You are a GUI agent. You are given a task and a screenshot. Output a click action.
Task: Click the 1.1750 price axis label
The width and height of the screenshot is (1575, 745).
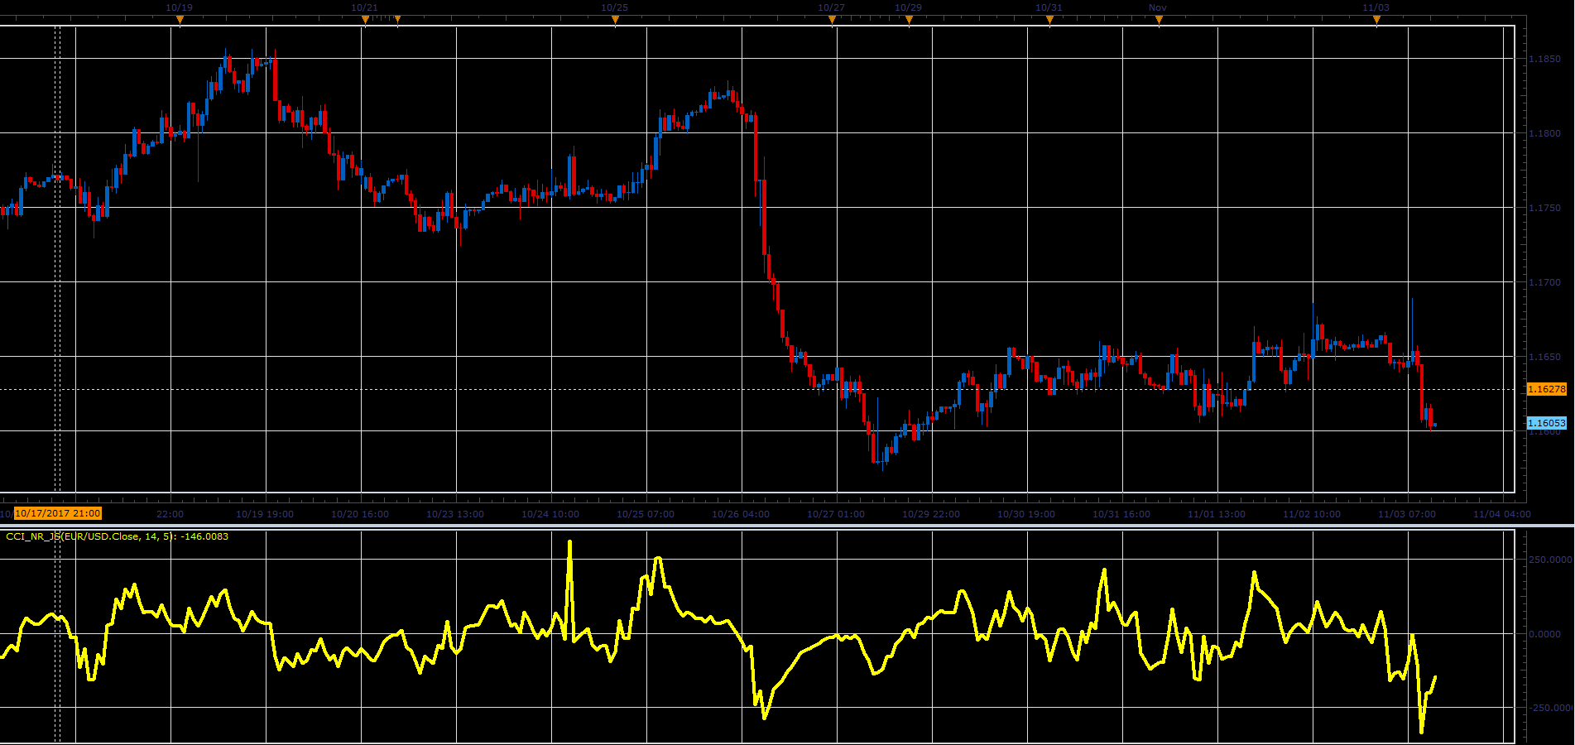tap(1544, 208)
